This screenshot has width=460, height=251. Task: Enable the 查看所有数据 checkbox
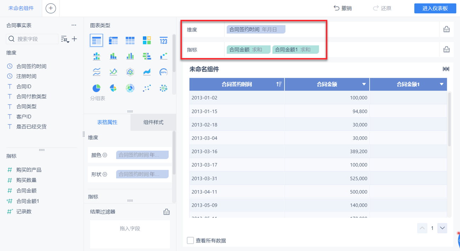pyautogui.click(x=190, y=240)
